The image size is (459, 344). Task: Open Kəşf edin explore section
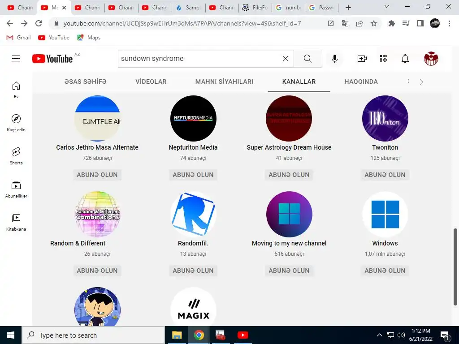tap(16, 123)
